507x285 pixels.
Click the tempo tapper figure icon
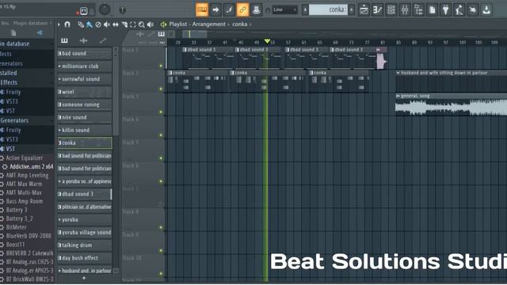459,10
